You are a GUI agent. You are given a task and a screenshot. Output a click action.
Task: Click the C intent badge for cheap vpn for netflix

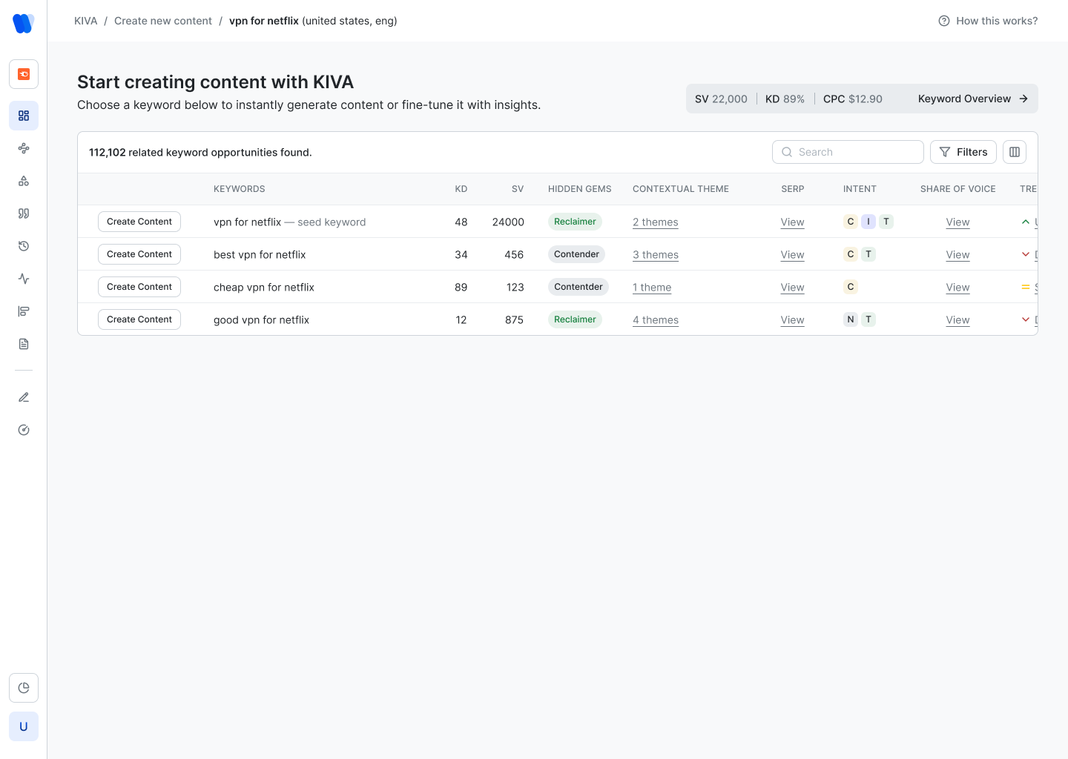coord(851,287)
